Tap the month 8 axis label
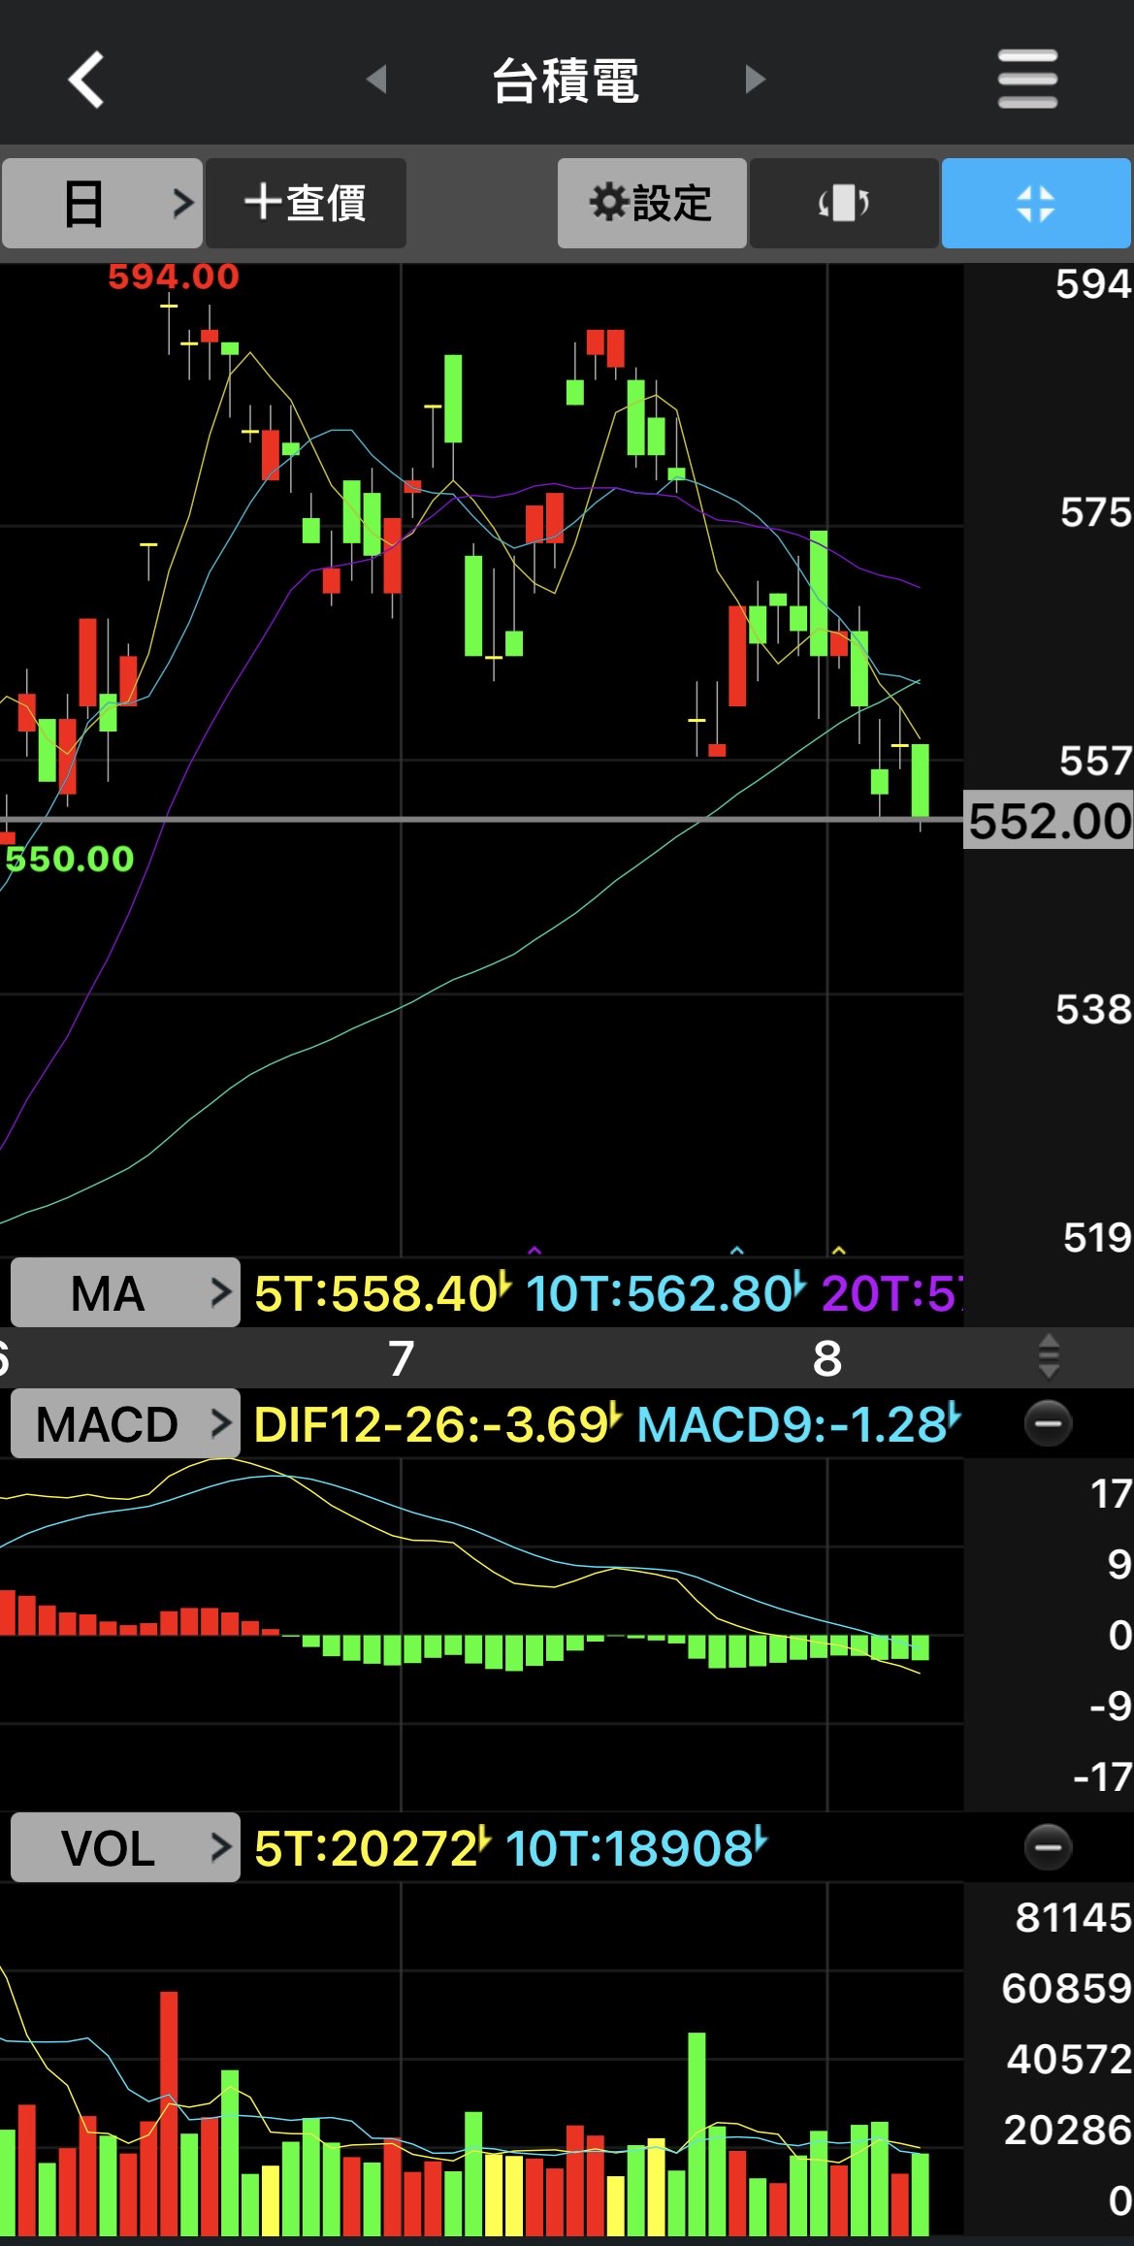 click(827, 1358)
